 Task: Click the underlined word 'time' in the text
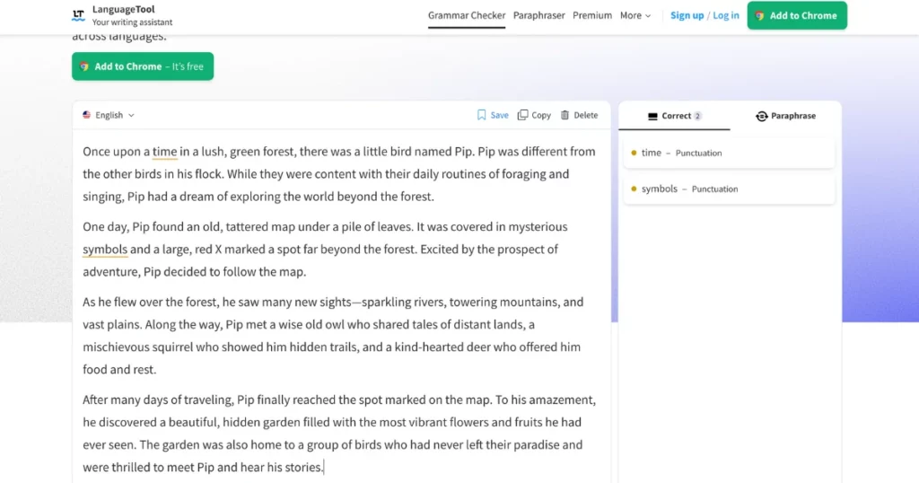tap(165, 151)
